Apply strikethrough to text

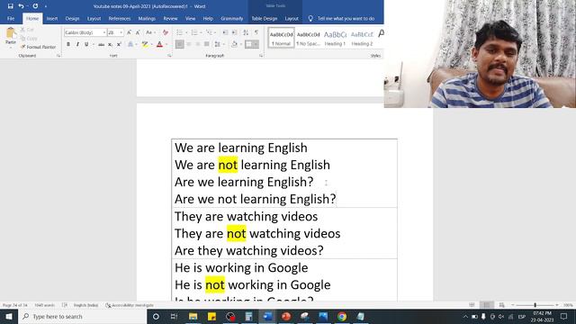click(x=101, y=44)
